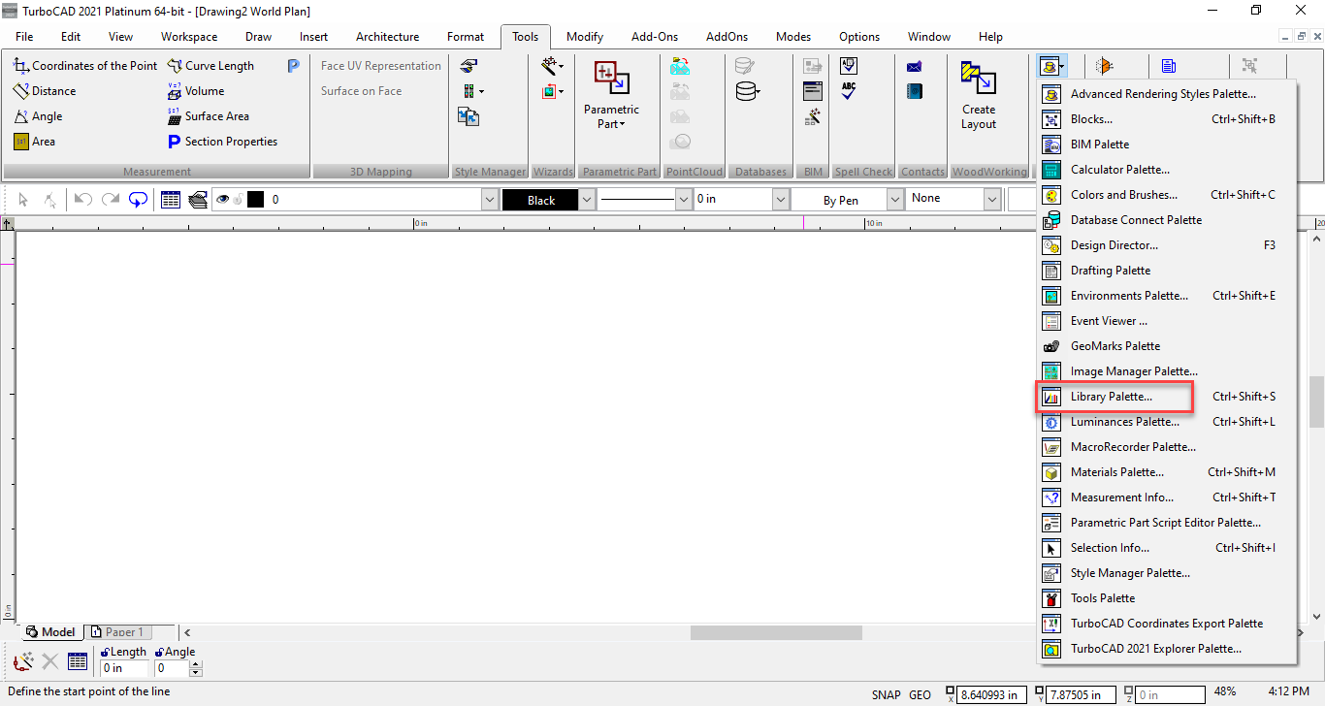Click the black layer color square
This screenshot has height=706, width=1325.
tap(256, 200)
